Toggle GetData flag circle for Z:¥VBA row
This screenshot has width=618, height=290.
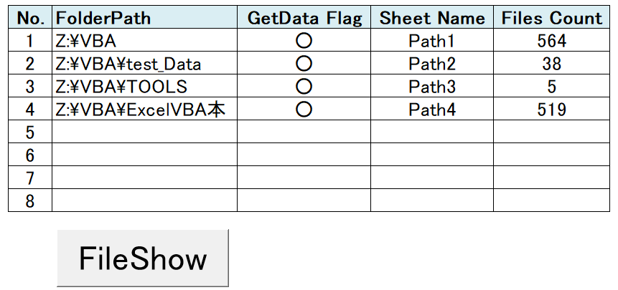pos(304,41)
